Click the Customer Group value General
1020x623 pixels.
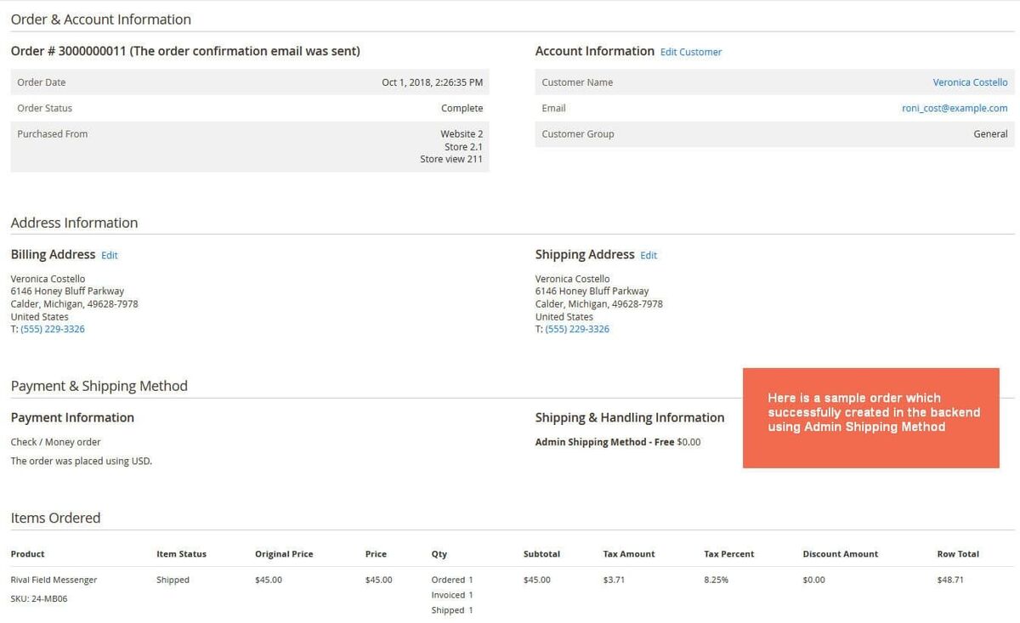point(991,133)
